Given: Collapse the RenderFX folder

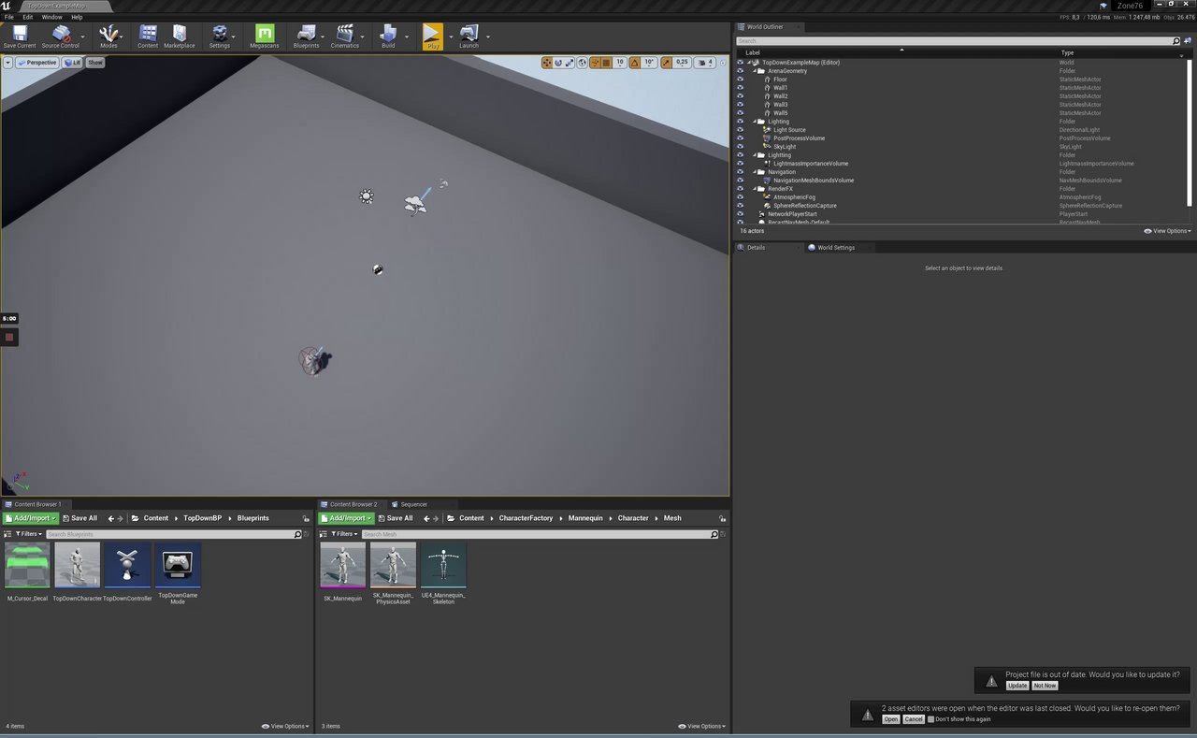Looking at the screenshot, I should pos(756,189).
